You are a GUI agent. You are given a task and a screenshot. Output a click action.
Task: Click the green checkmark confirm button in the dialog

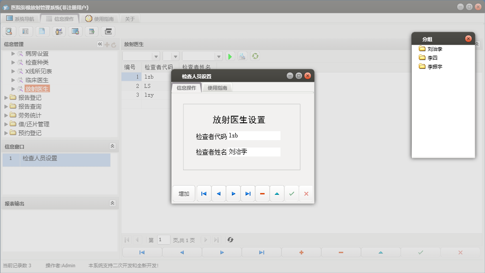coord(292,193)
